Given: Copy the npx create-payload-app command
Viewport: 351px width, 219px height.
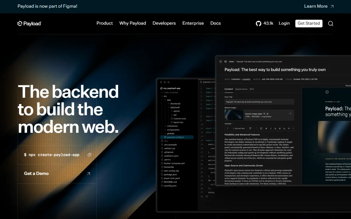Looking at the screenshot, I should coord(89,155).
